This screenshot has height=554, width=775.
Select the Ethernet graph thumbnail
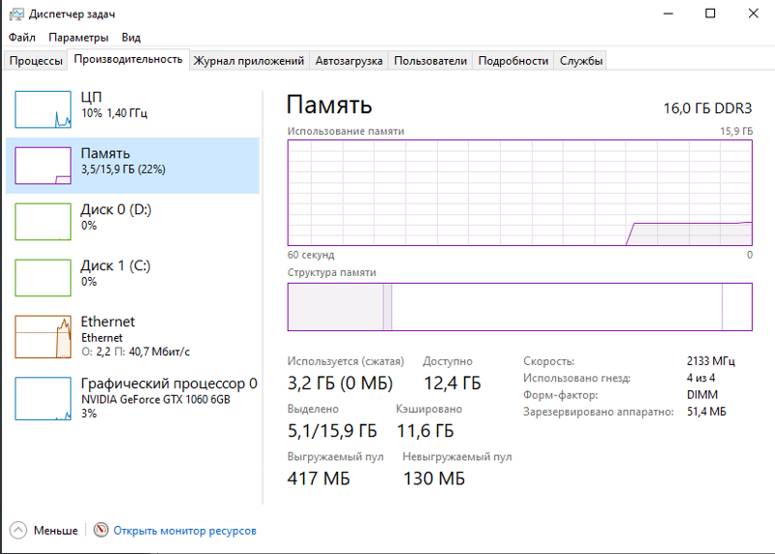43,337
